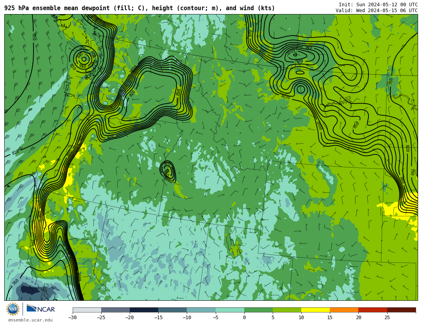
Task: Click the colorbar tick label '-30'
Action: click(72, 318)
